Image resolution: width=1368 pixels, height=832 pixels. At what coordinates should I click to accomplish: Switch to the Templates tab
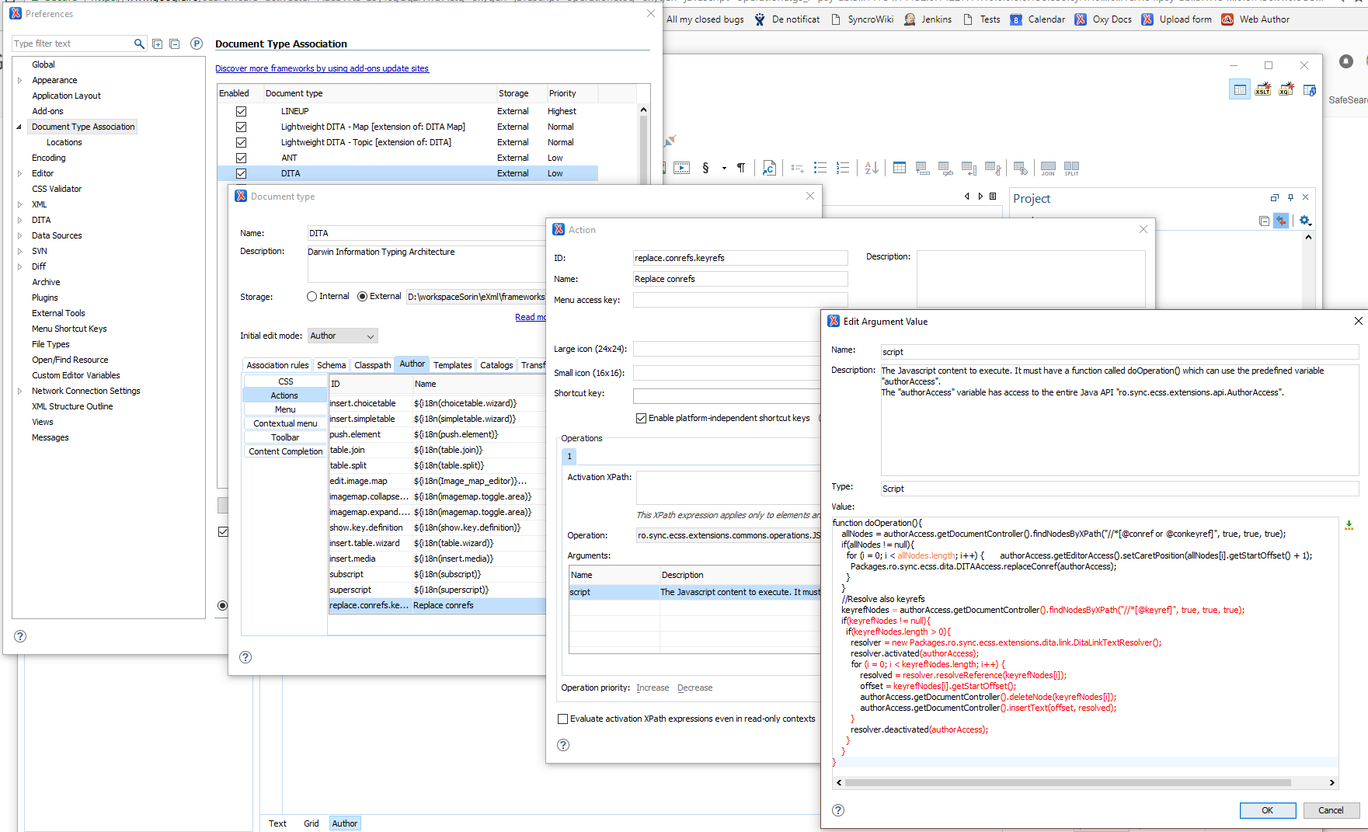[x=452, y=365]
